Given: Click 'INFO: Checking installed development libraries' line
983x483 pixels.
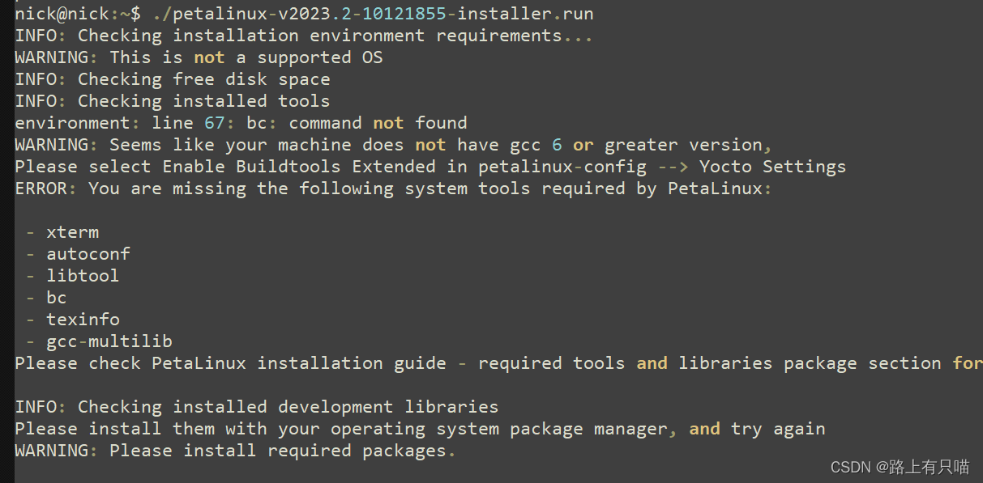Looking at the screenshot, I should (x=257, y=407).
